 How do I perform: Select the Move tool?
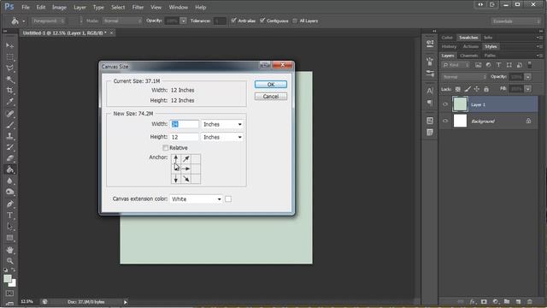pyautogui.click(x=9, y=45)
